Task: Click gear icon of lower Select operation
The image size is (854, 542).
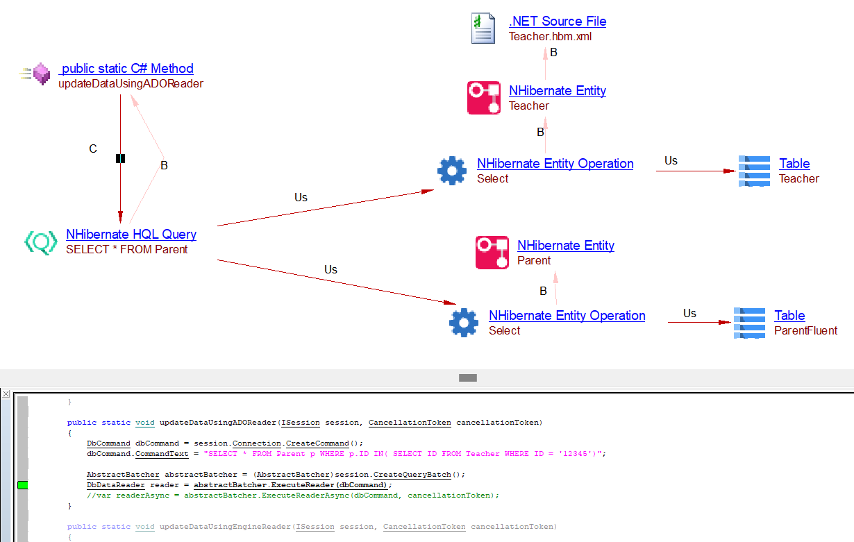Action: [464, 323]
